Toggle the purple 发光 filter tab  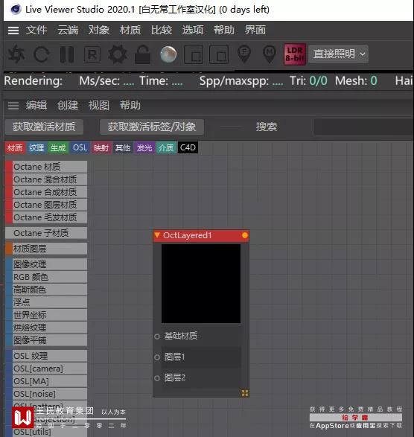click(144, 147)
